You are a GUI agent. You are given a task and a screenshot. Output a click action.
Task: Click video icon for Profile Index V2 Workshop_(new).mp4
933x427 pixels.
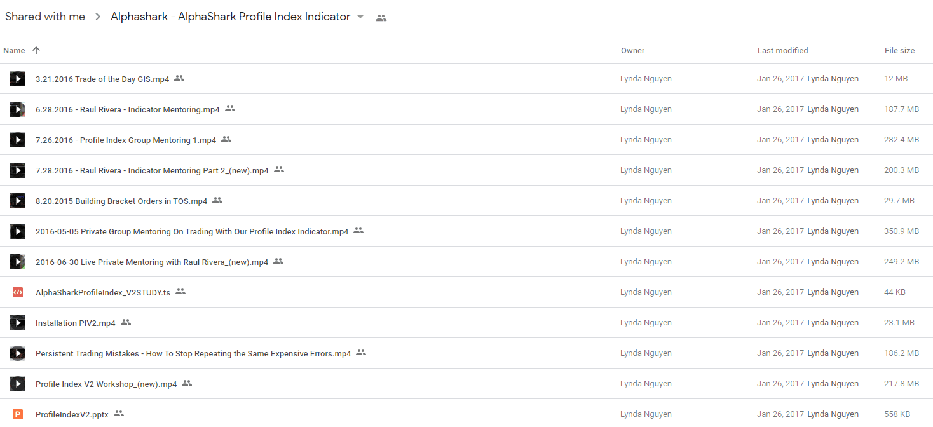click(x=18, y=384)
